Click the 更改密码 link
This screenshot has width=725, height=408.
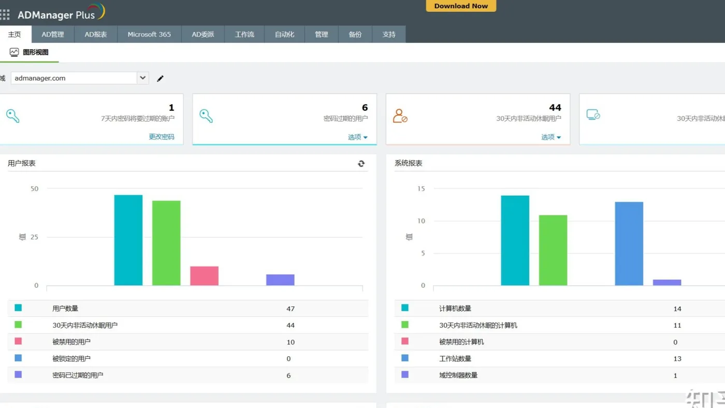point(162,137)
